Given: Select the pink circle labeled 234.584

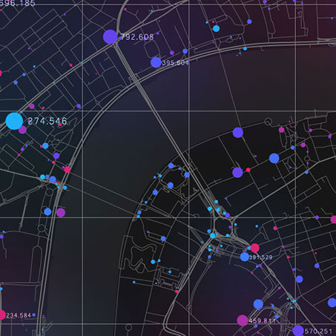Looking at the screenshot, I should tap(1, 315).
